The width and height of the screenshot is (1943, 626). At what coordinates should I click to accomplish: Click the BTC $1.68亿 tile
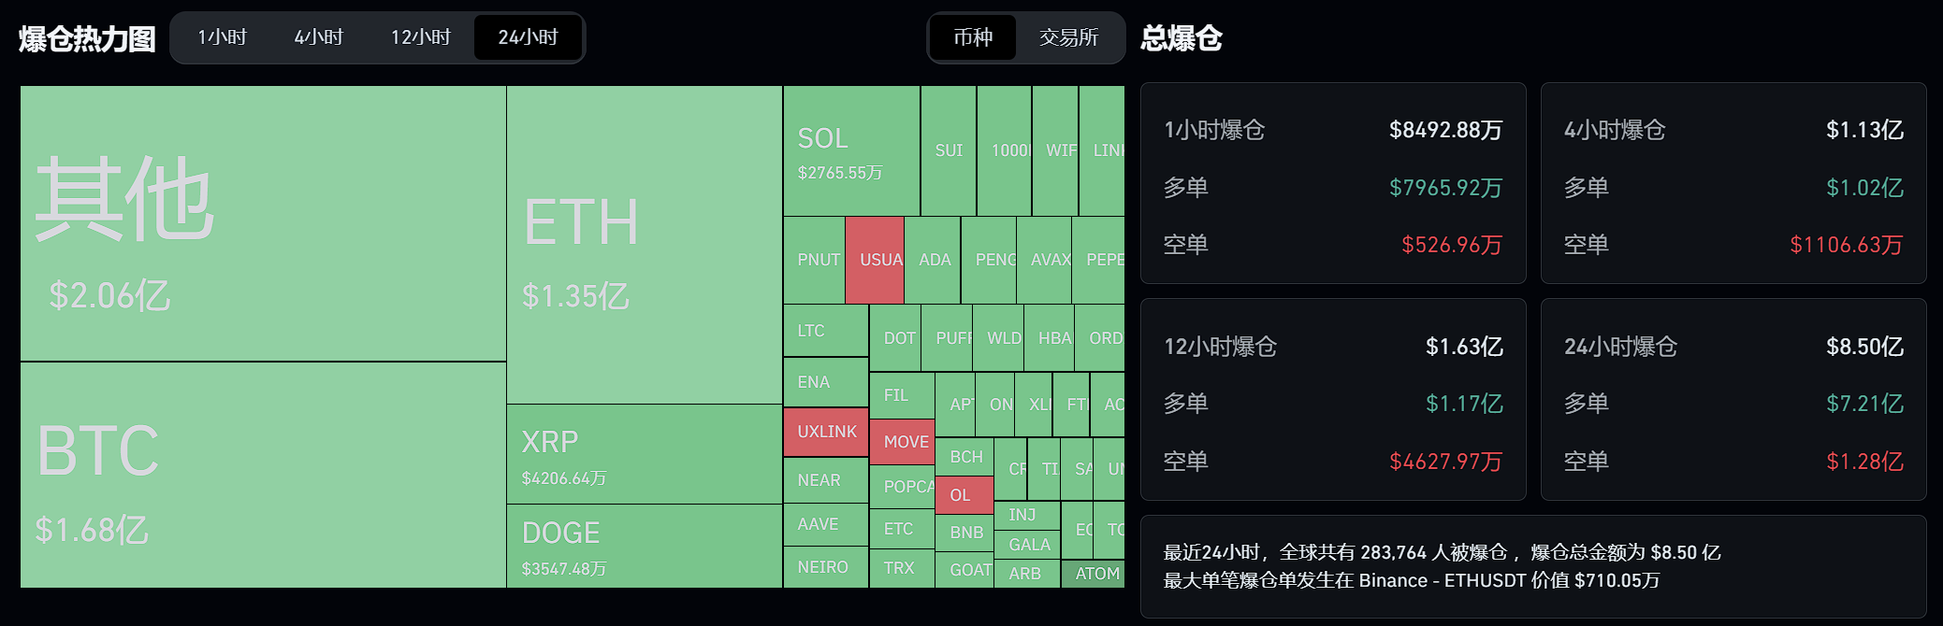pos(263,475)
